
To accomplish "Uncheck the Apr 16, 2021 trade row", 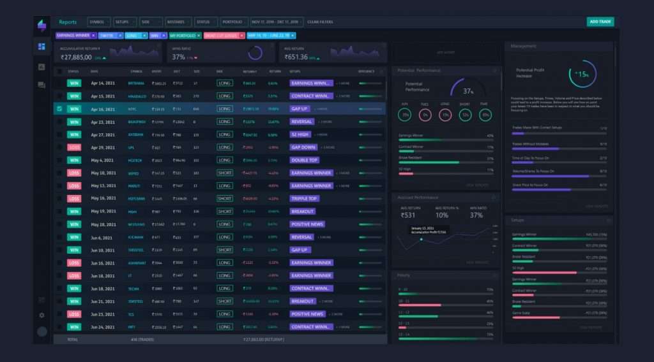I will (59, 108).
